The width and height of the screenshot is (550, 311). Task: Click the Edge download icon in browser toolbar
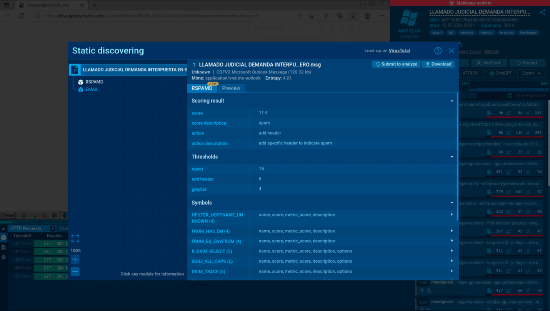pyautogui.click(x=353, y=16)
